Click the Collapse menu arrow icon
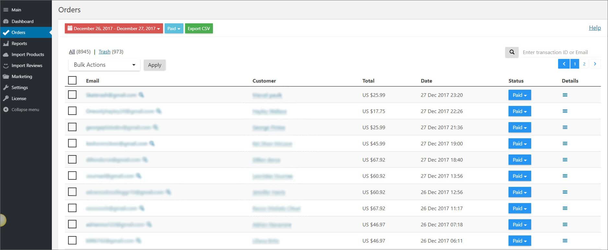The image size is (608, 250). click(6, 109)
